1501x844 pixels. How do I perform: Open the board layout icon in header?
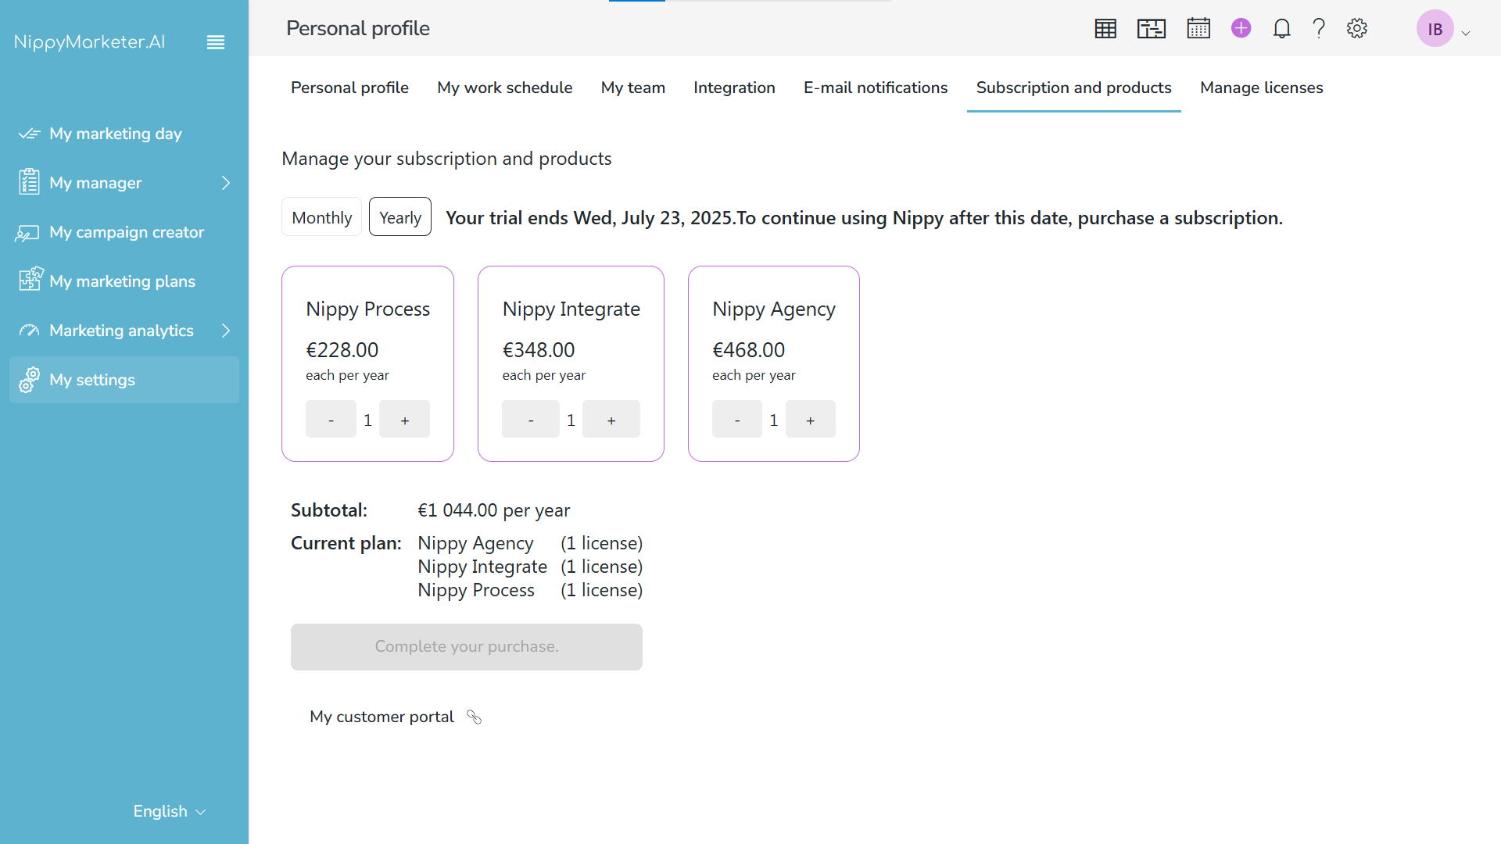[x=1152, y=29]
